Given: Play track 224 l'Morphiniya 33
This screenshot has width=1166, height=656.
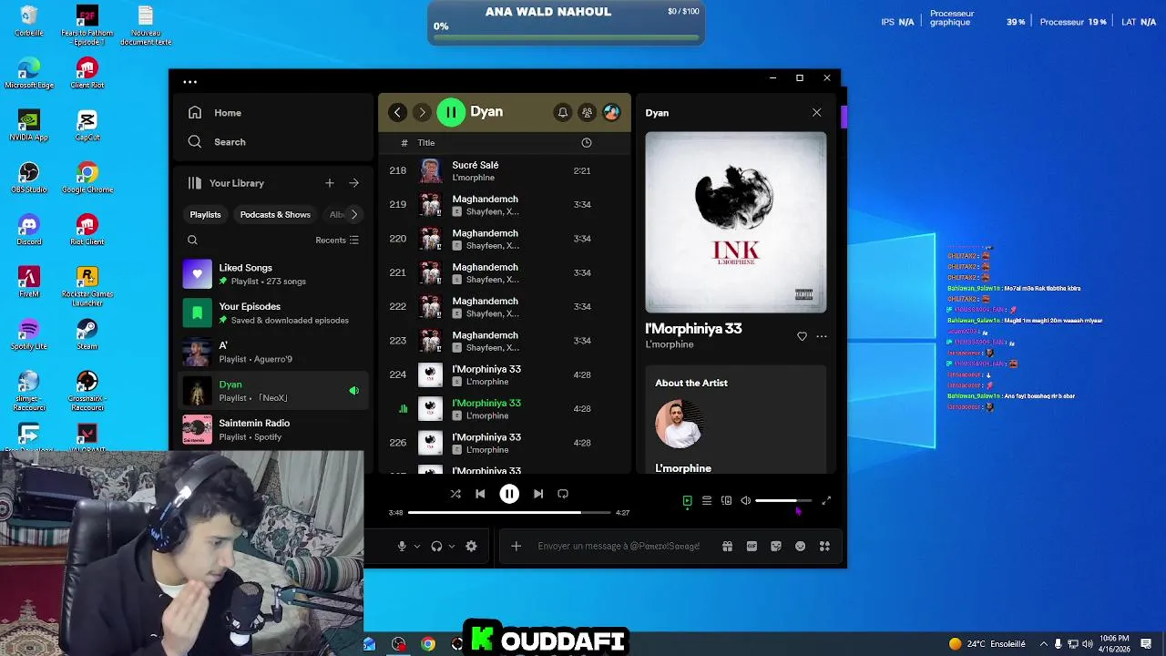Looking at the screenshot, I should coord(504,375).
